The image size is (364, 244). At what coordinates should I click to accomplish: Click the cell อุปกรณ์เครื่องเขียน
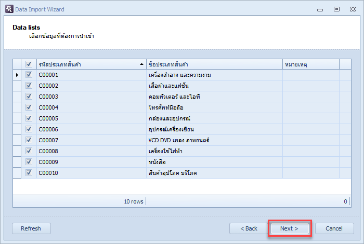(214, 129)
